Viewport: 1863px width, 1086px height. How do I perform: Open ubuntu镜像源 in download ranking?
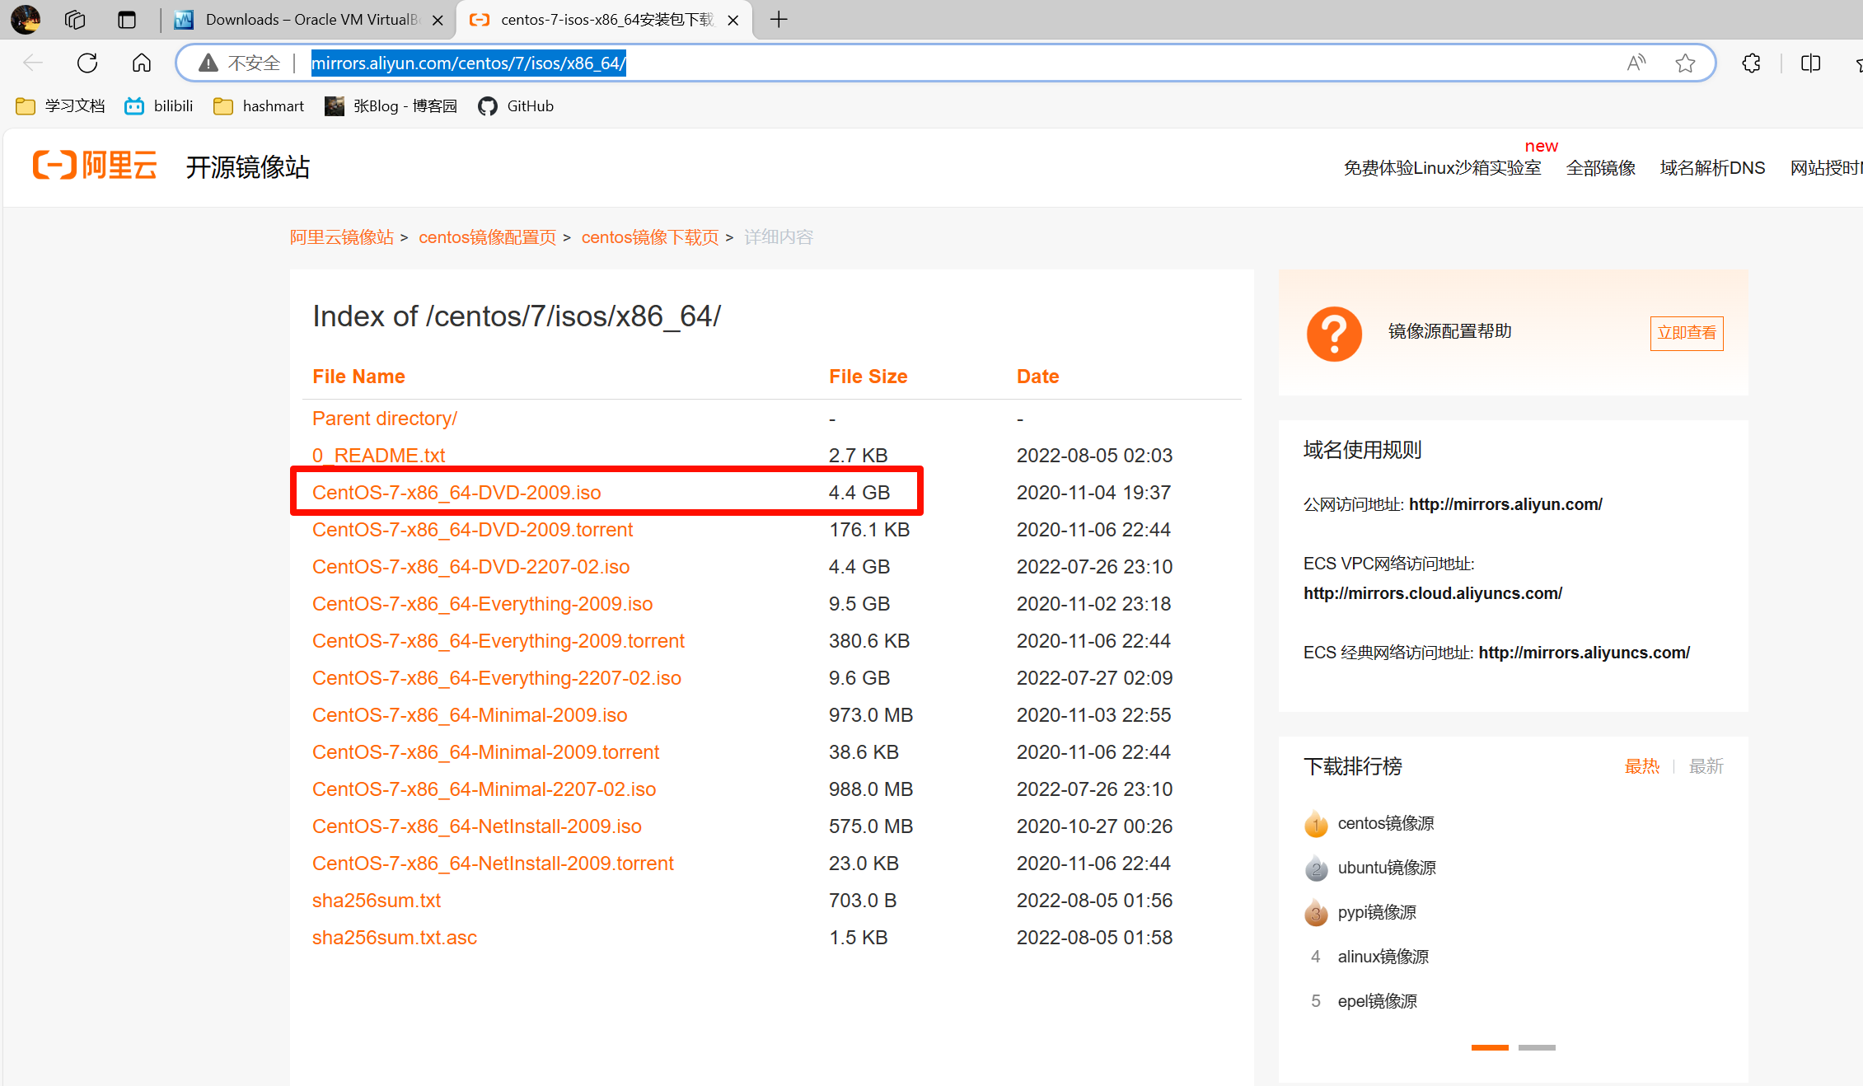click(1387, 868)
